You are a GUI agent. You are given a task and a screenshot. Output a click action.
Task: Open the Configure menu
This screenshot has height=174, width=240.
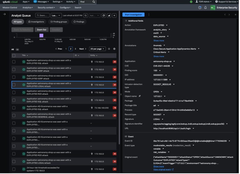coord(65,7)
